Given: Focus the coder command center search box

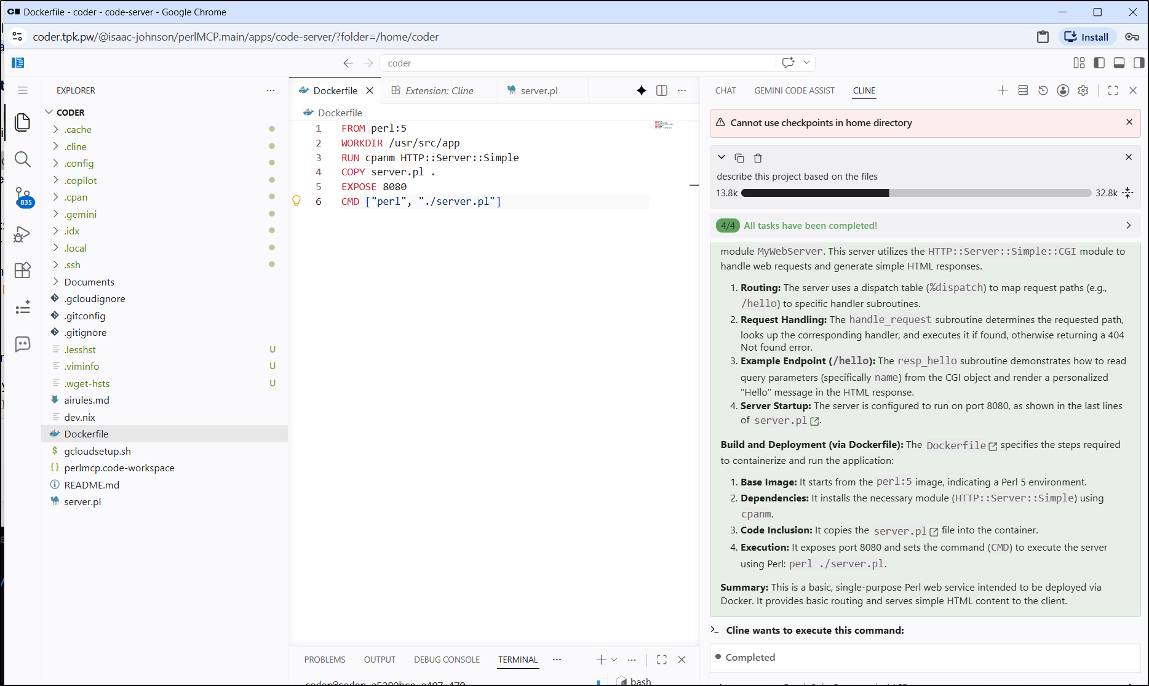Looking at the screenshot, I should 578,63.
